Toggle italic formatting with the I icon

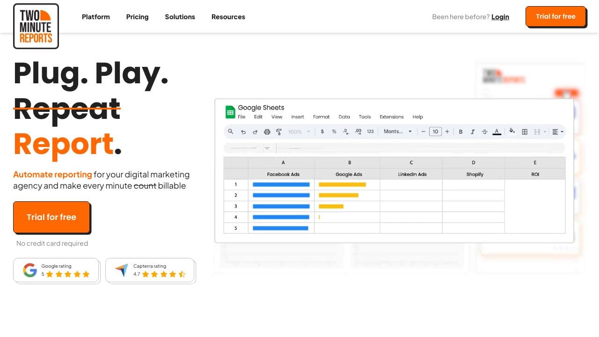pyautogui.click(x=473, y=132)
